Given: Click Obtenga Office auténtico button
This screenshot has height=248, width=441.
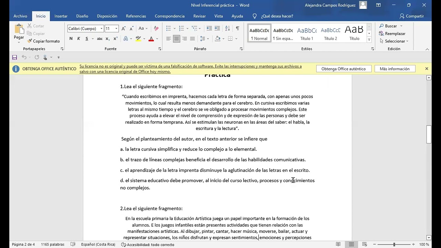Looking at the screenshot, I should [x=343, y=69].
